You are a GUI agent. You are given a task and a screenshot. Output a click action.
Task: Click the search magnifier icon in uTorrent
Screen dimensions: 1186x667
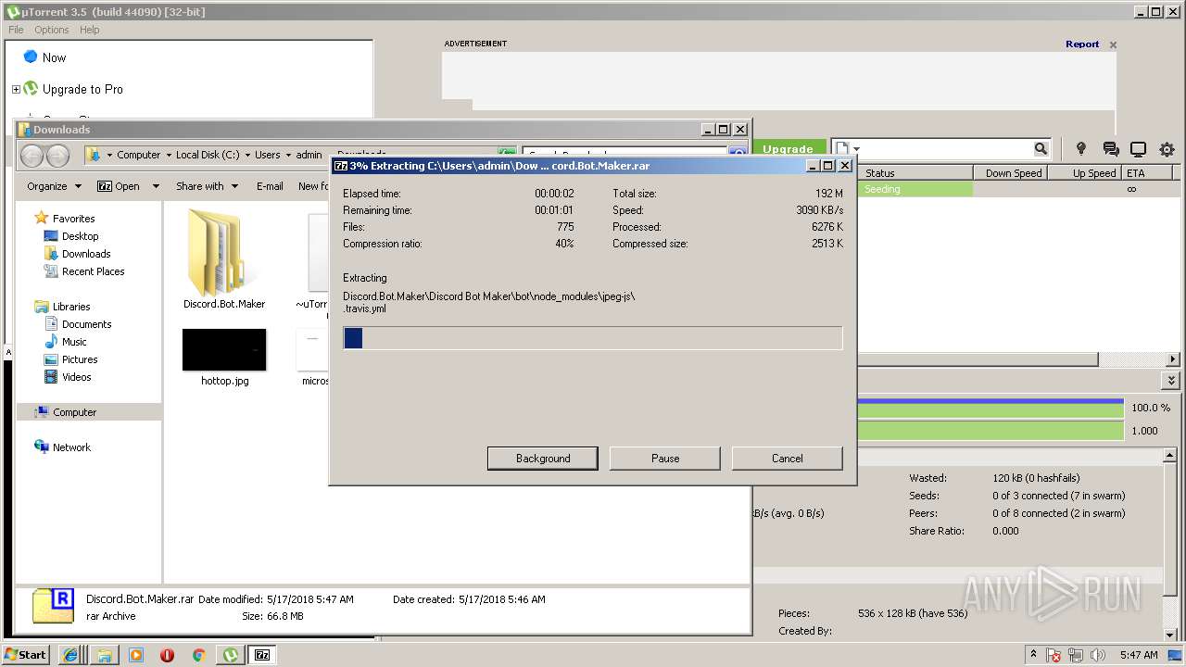coord(1041,149)
